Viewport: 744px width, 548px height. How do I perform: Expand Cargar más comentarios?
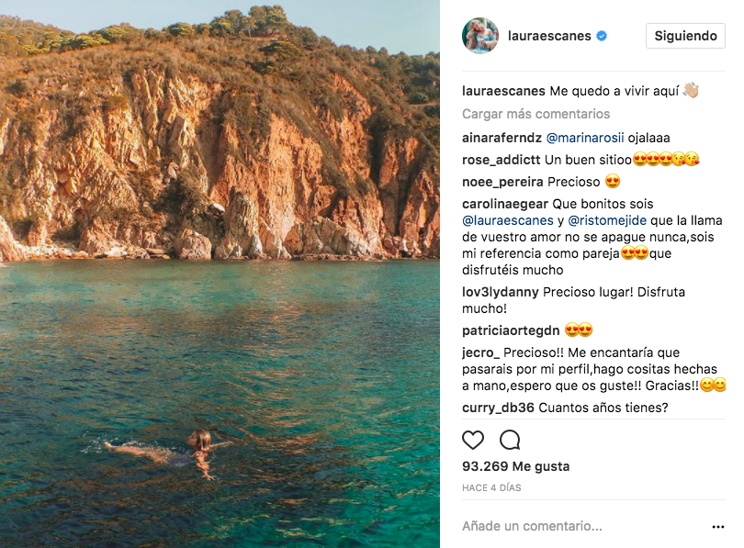[x=535, y=115]
